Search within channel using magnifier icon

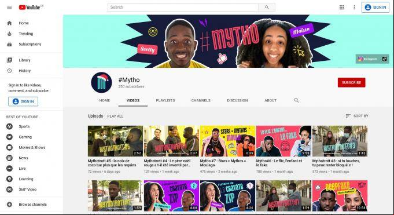coord(296,100)
